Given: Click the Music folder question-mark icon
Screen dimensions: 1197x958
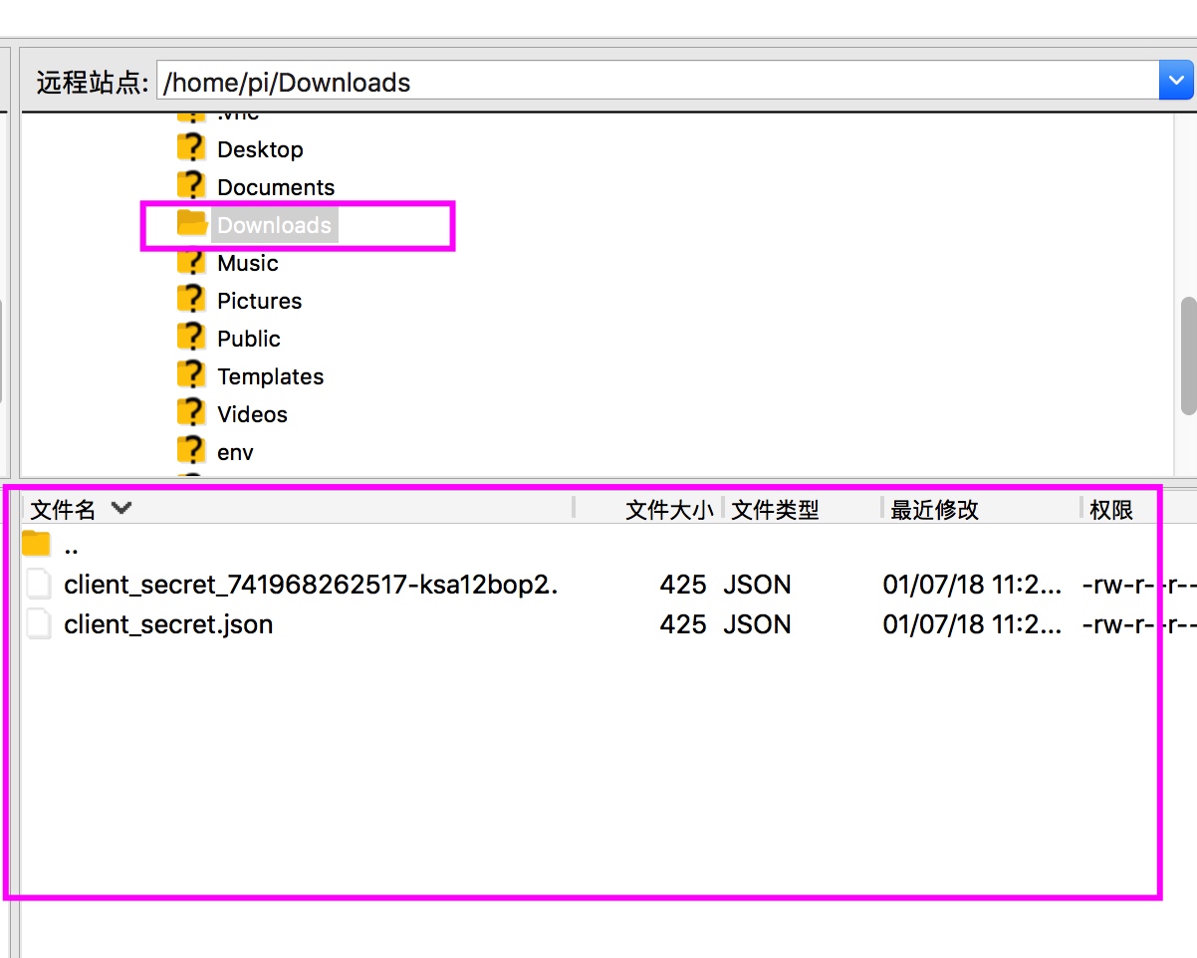Looking at the screenshot, I should pyautogui.click(x=191, y=262).
